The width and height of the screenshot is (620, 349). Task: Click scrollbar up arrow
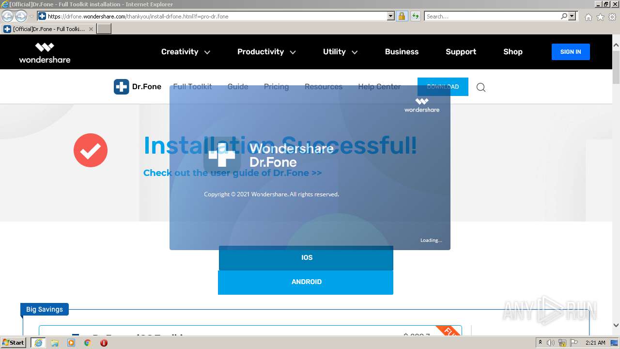pyautogui.click(x=616, y=45)
